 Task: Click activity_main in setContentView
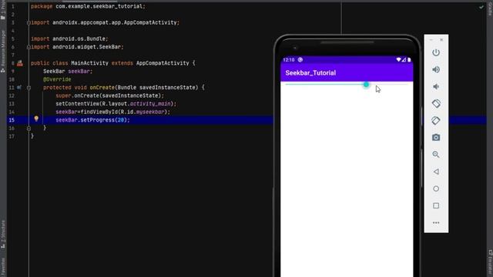pyautogui.click(x=150, y=104)
